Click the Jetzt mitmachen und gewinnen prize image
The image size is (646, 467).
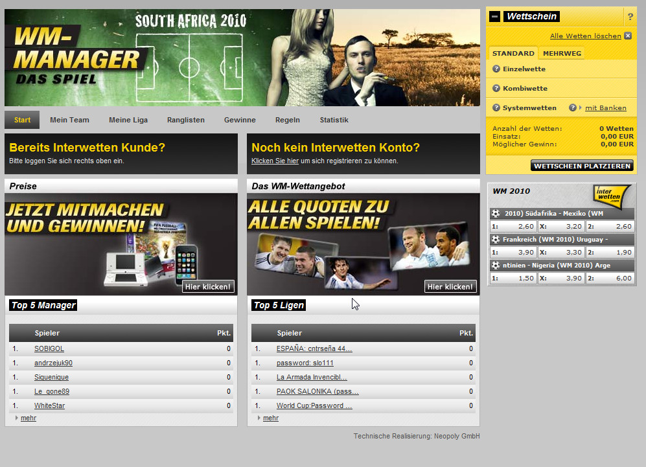pos(121,244)
